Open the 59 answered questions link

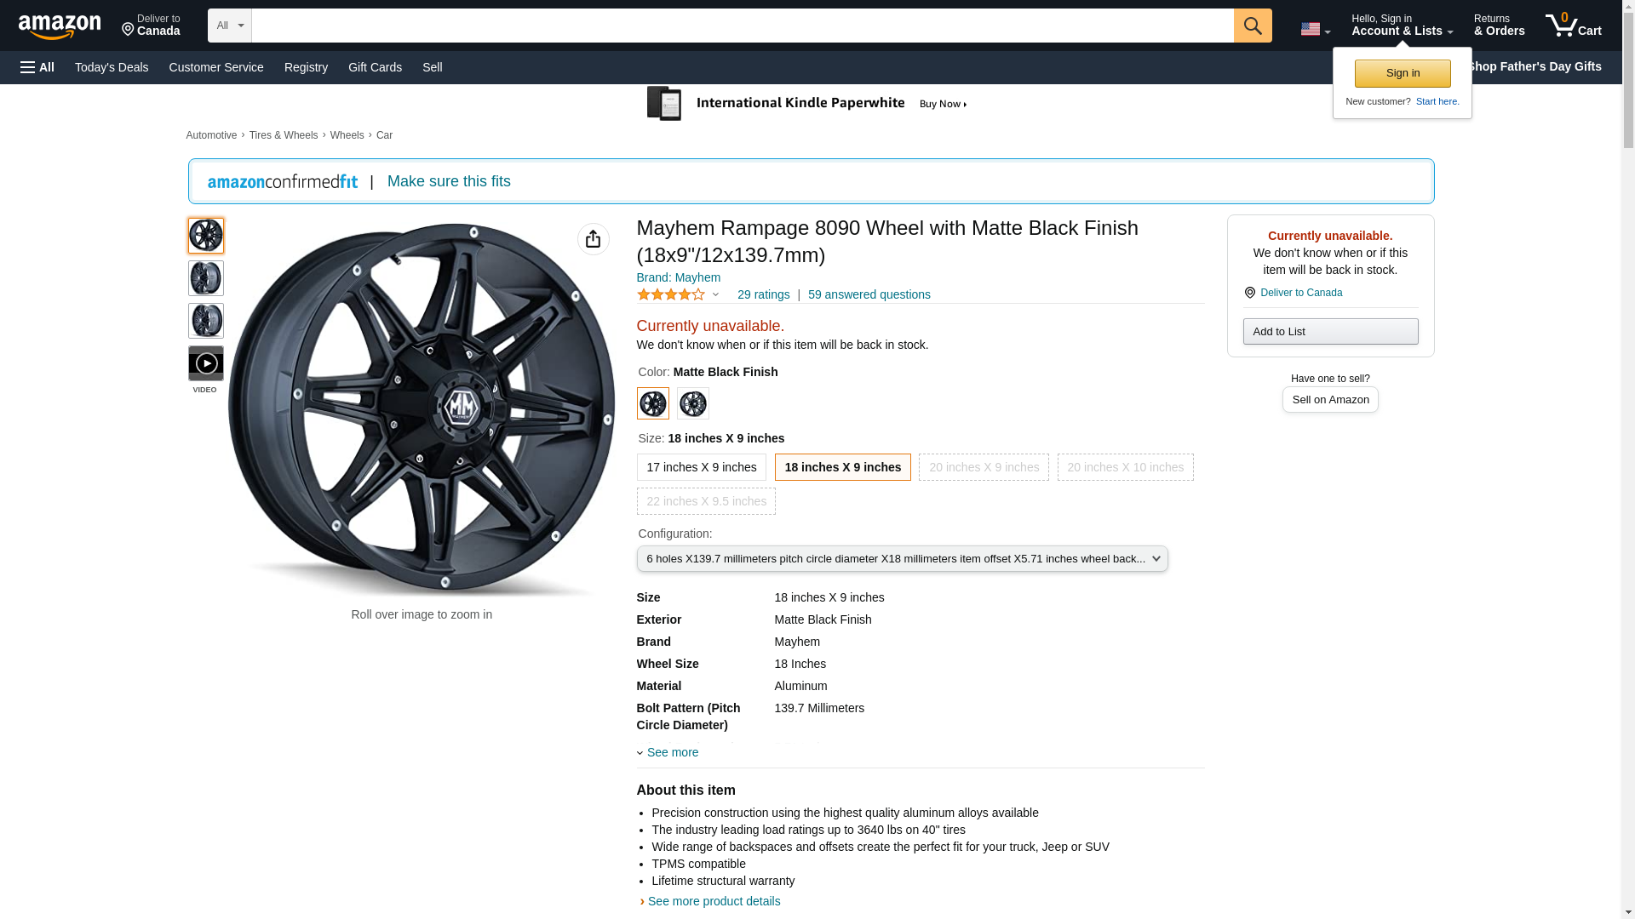click(x=869, y=294)
